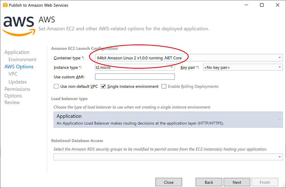Viewport: 286px width, 188px height.
Task: Navigate to the Permissions section
Action: tap(17, 89)
